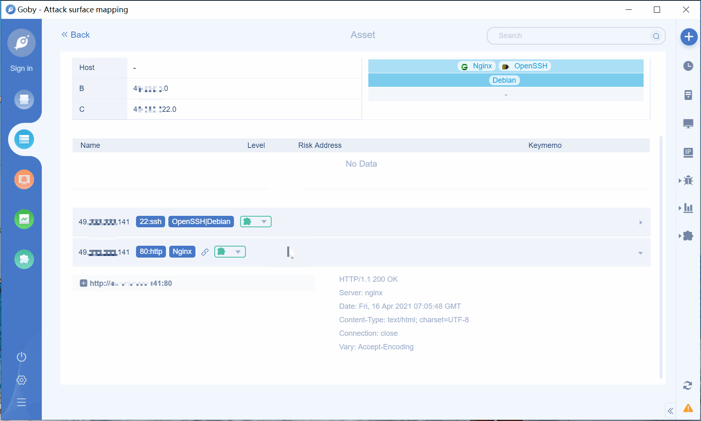Open settings gear in sidebar
The width and height of the screenshot is (701, 421).
pos(21,380)
